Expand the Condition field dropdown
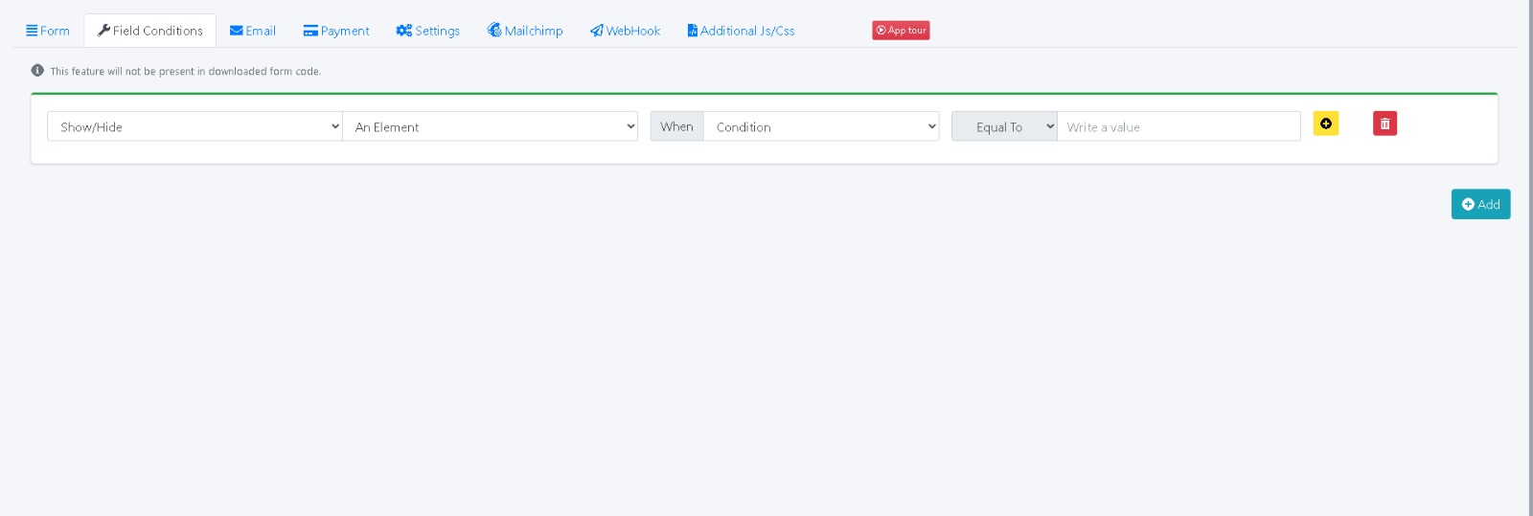The width and height of the screenshot is (1533, 516). coord(821,126)
